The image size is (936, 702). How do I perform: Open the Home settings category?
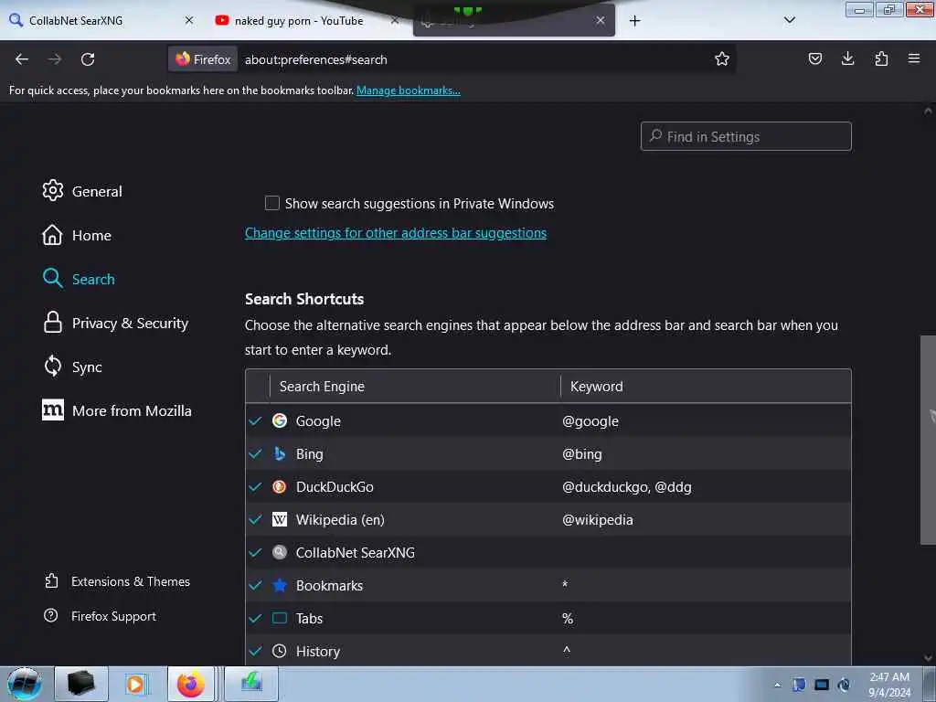click(x=77, y=235)
